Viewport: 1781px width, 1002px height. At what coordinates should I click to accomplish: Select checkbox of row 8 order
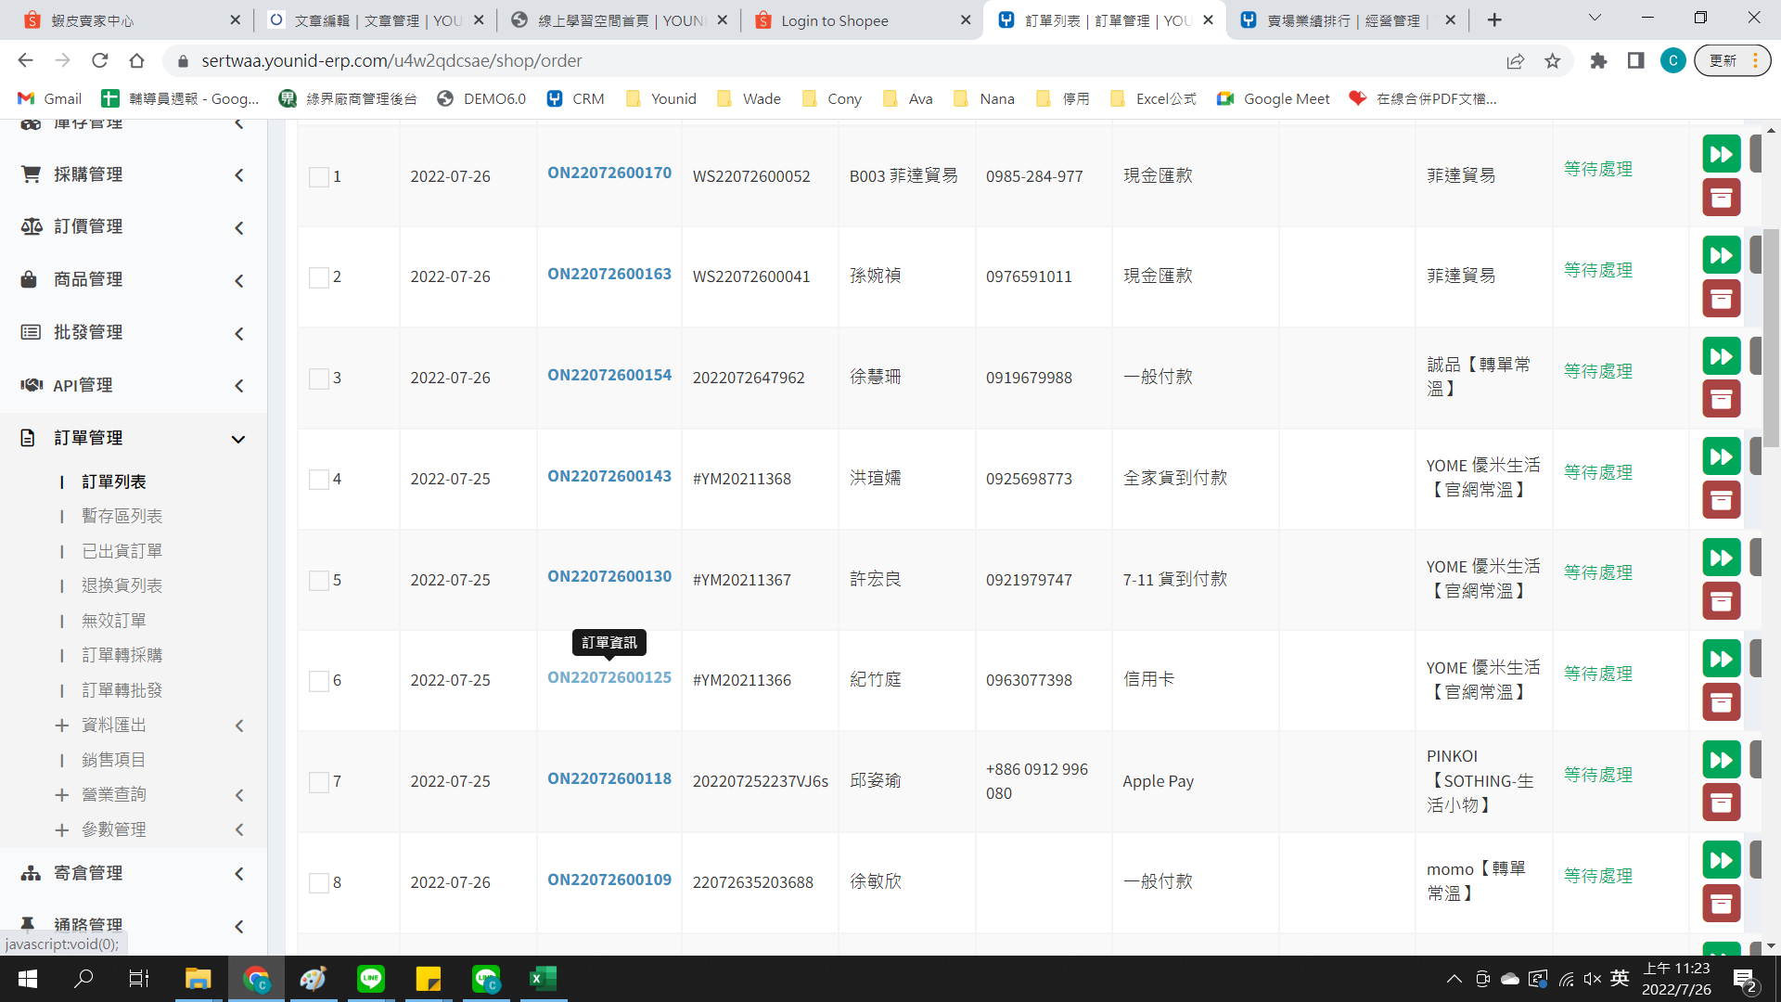point(319,882)
